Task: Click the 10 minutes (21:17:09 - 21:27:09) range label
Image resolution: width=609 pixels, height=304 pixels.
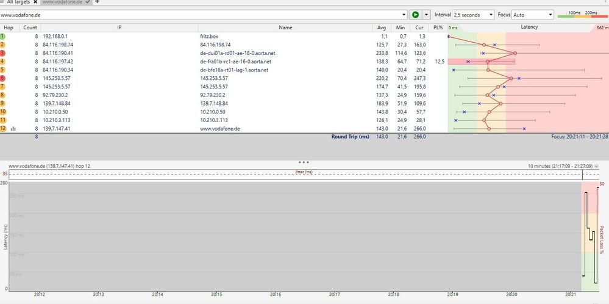Action: pyautogui.click(x=560, y=166)
